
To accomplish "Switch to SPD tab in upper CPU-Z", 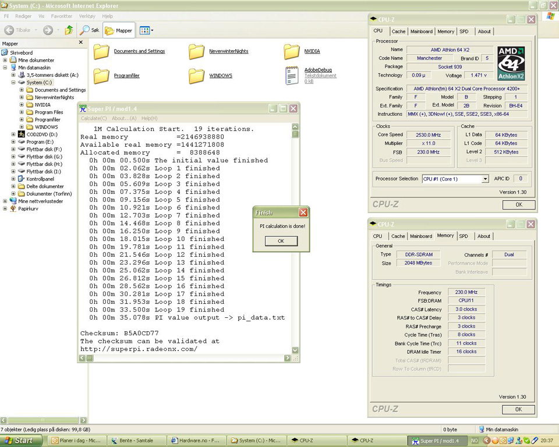I will [x=464, y=31].
